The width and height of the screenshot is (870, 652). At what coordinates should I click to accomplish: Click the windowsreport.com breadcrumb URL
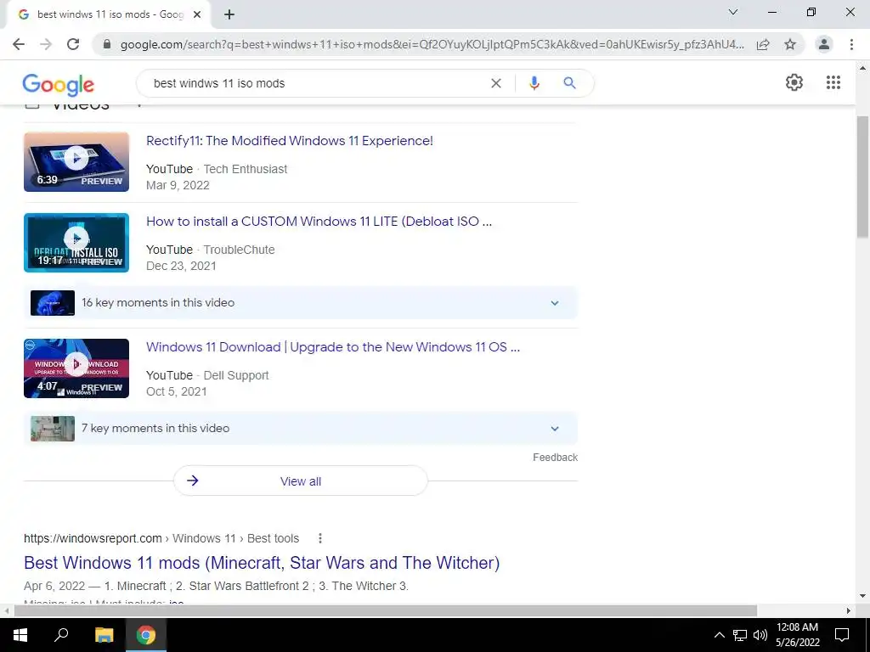161,538
